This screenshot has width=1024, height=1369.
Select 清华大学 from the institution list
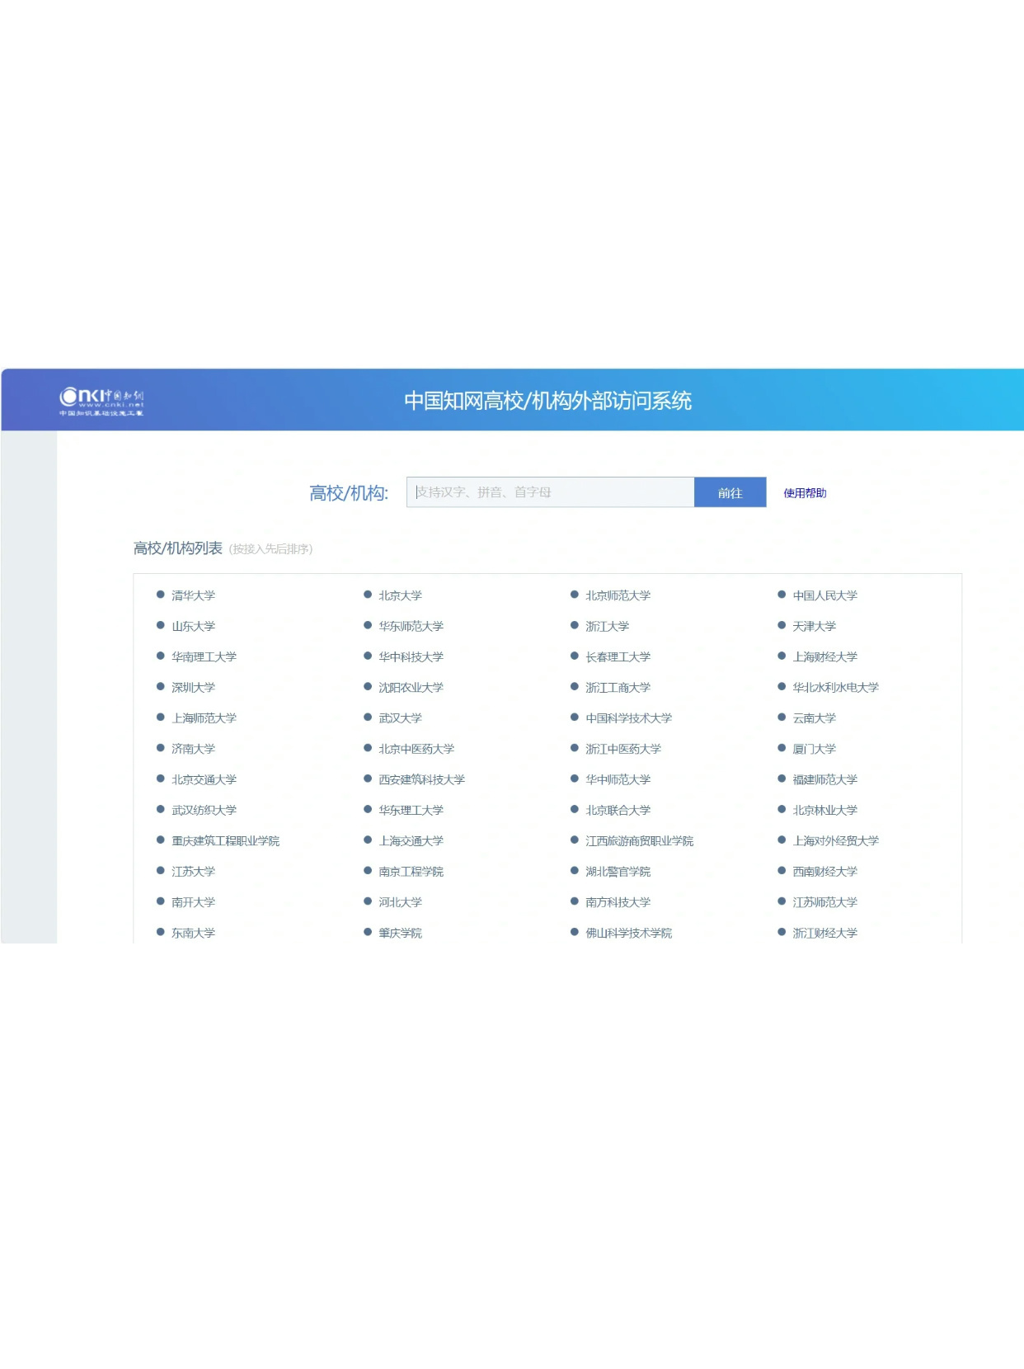click(x=193, y=595)
